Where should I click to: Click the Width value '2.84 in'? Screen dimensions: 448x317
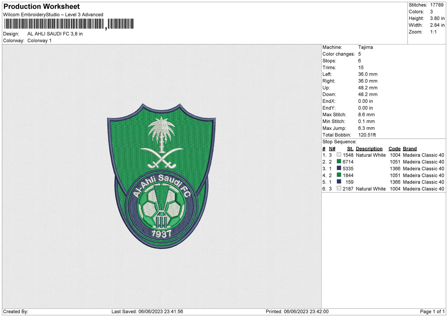click(436, 25)
